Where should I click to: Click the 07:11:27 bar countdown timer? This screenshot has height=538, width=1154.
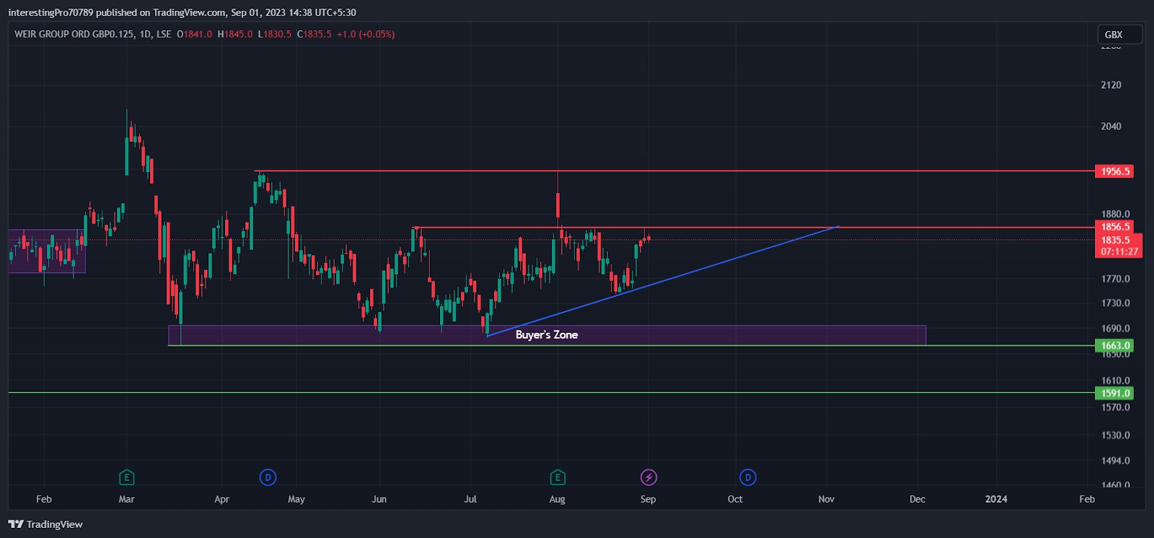1118,251
